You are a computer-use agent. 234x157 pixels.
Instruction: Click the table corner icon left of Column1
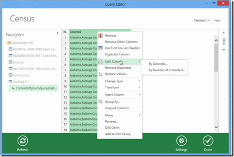65,32
